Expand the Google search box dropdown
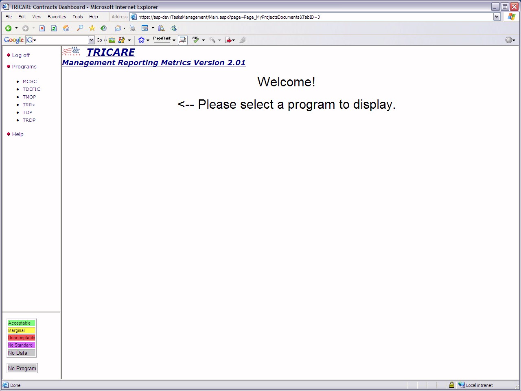The height and width of the screenshot is (391, 521). pyautogui.click(x=91, y=40)
